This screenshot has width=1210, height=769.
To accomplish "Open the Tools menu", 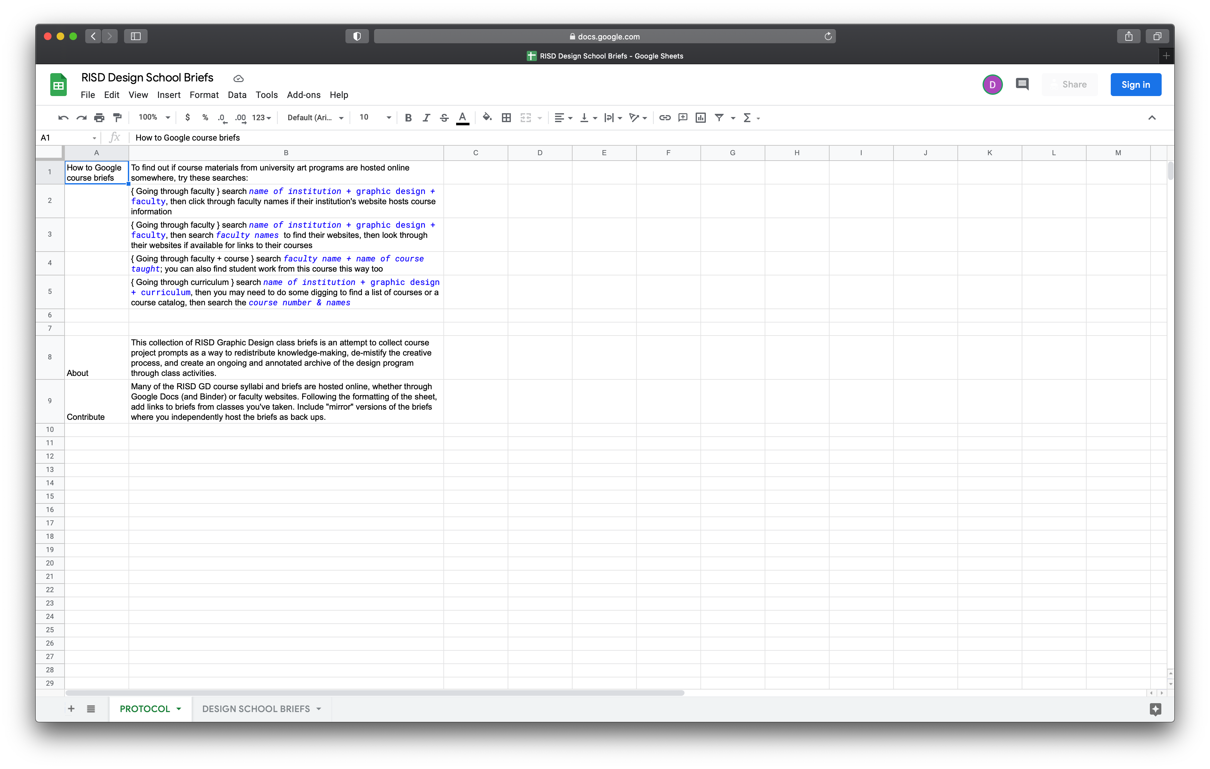I will click(x=266, y=95).
